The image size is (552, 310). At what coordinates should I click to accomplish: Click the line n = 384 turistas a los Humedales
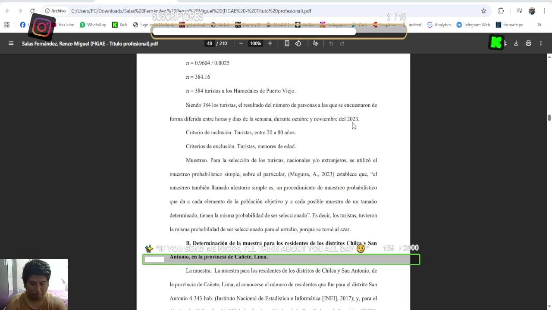(241, 91)
